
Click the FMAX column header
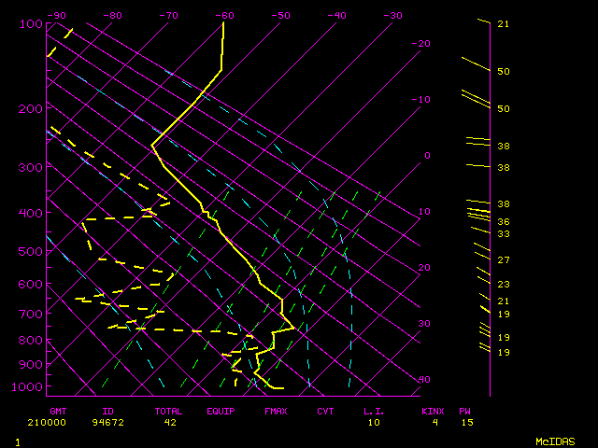(276, 411)
